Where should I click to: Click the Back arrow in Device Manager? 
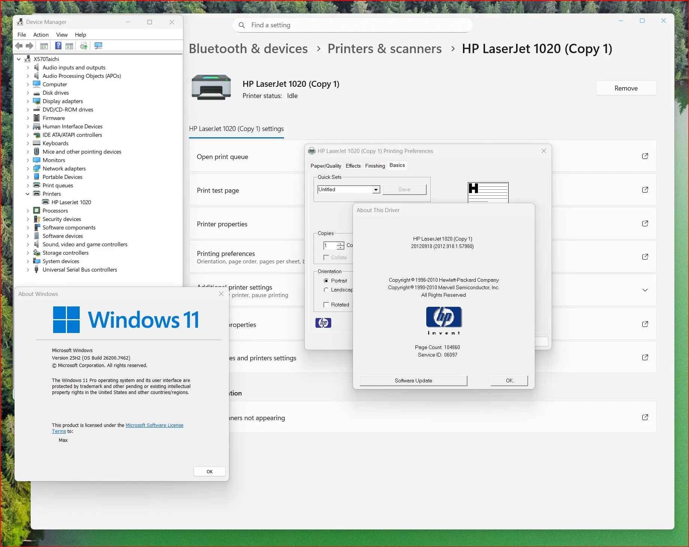click(19, 46)
